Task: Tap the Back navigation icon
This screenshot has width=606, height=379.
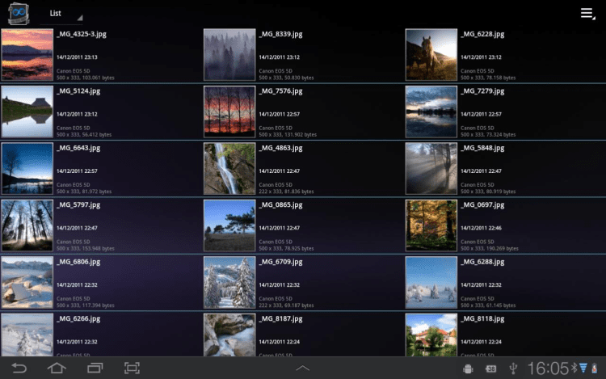Action: (19, 368)
